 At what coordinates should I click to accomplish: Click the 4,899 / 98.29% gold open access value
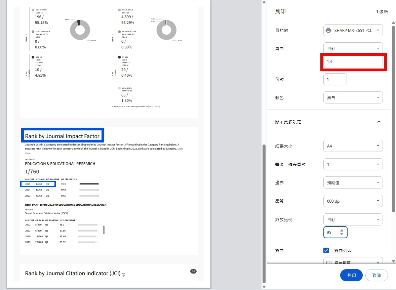click(127, 20)
